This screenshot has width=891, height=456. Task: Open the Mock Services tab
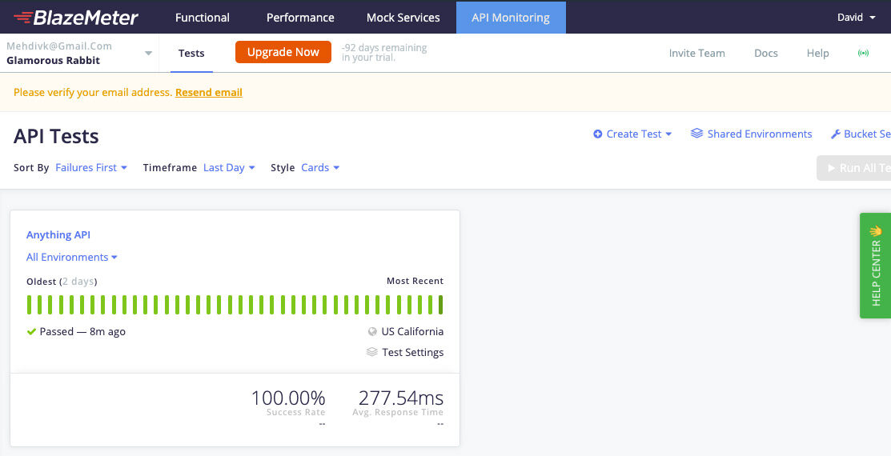click(403, 18)
